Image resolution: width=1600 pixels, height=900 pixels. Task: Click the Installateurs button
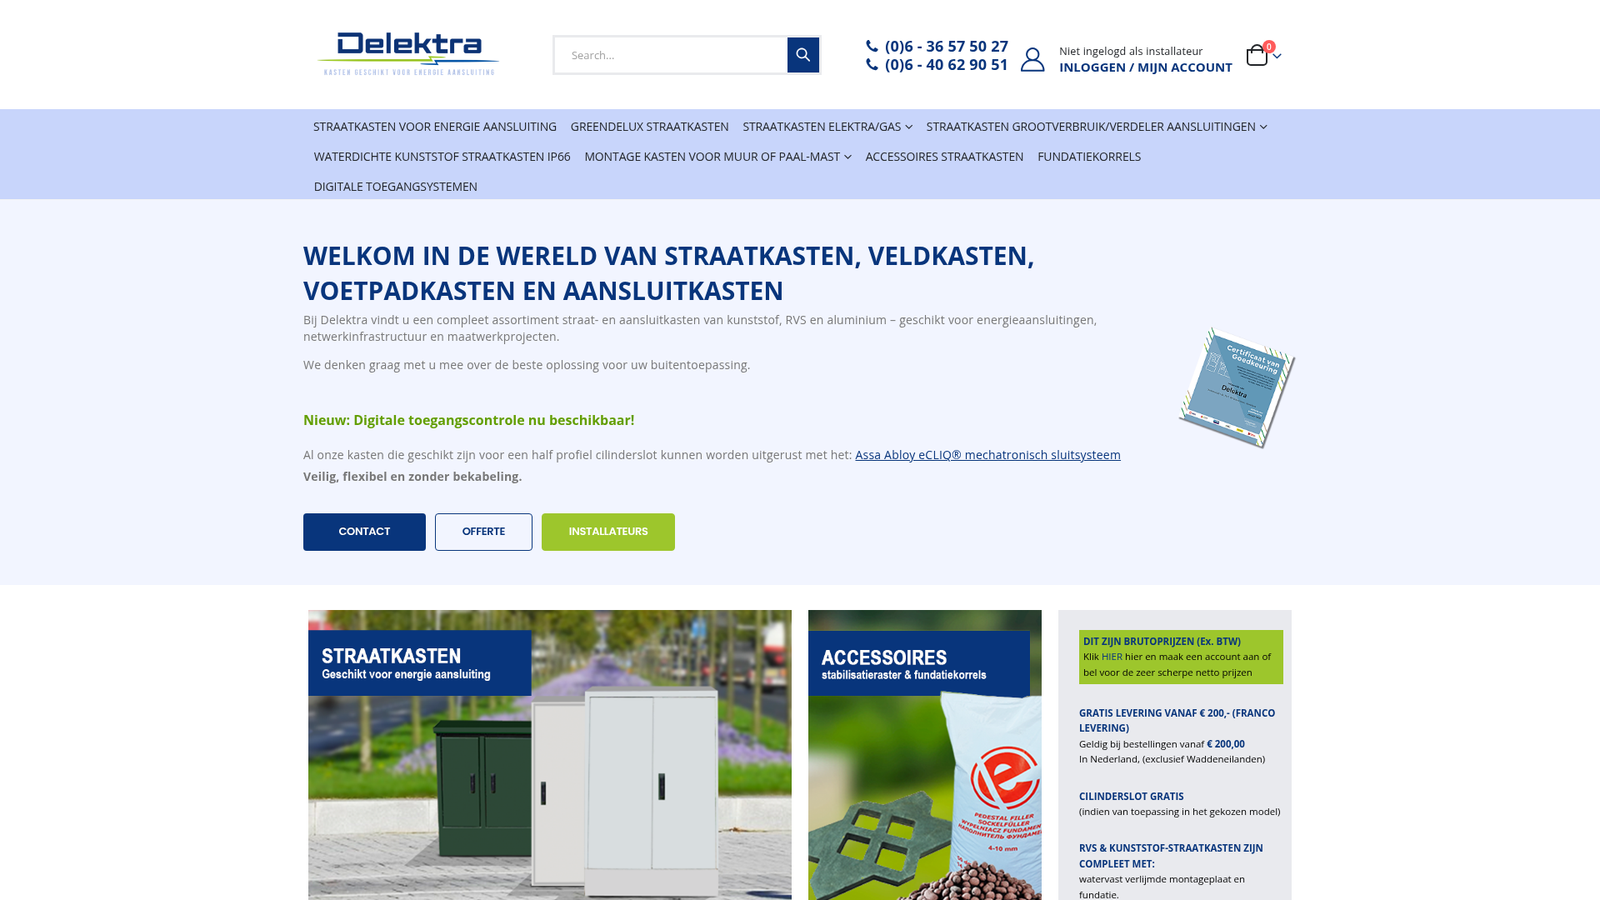608,532
